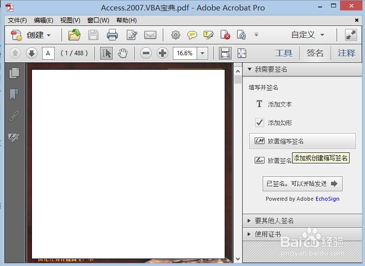Screen dimensions: 365x266
Task: Open the Attachments paperclip panel
Action: (x=14, y=116)
